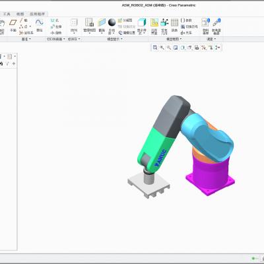This screenshot has height=264, width=264.
Task: Open Relations dialog
Action: (x=186, y=33)
